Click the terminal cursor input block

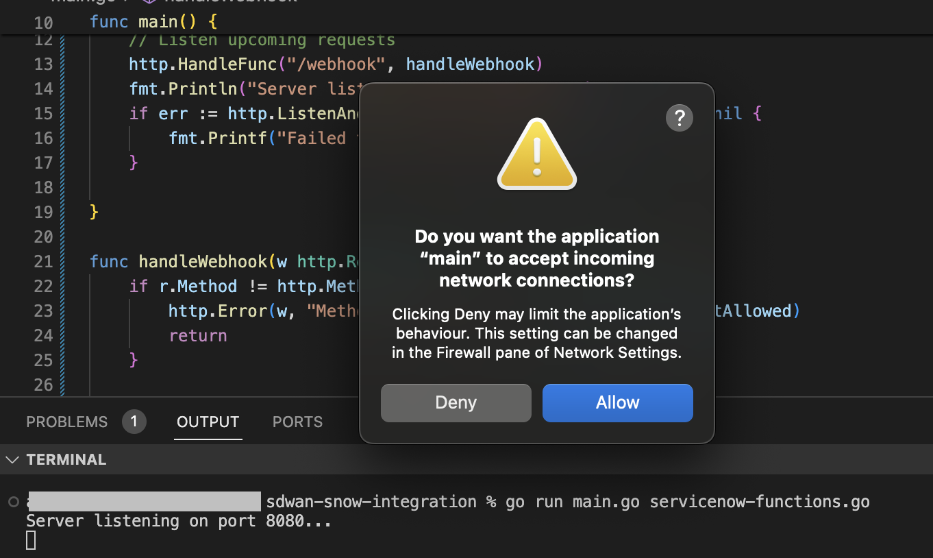click(x=31, y=540)
